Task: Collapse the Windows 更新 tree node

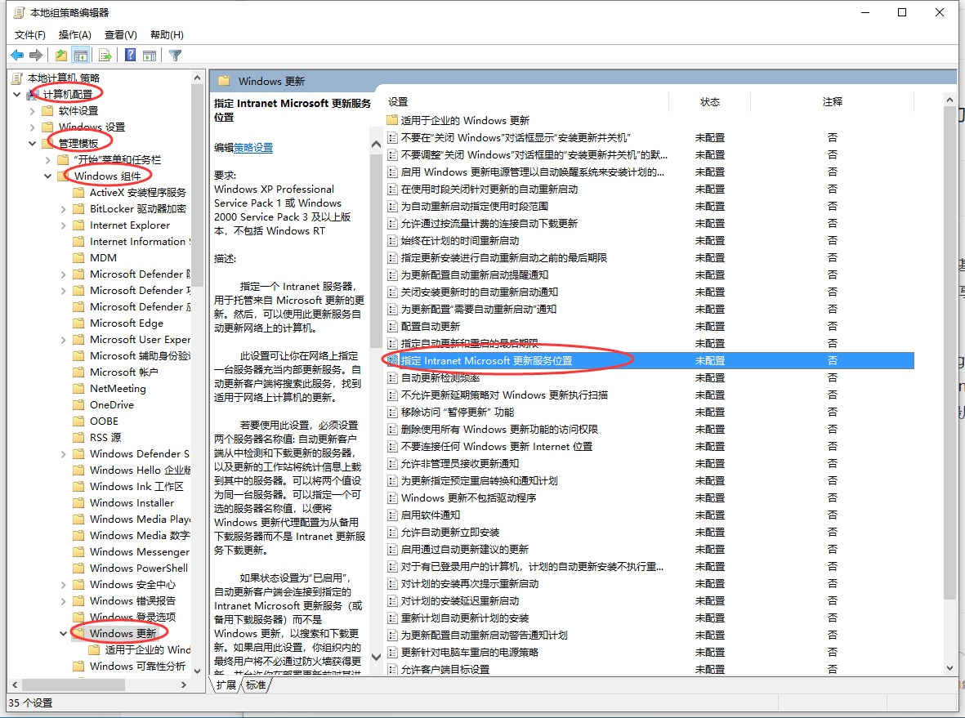Action: (64, 633)
